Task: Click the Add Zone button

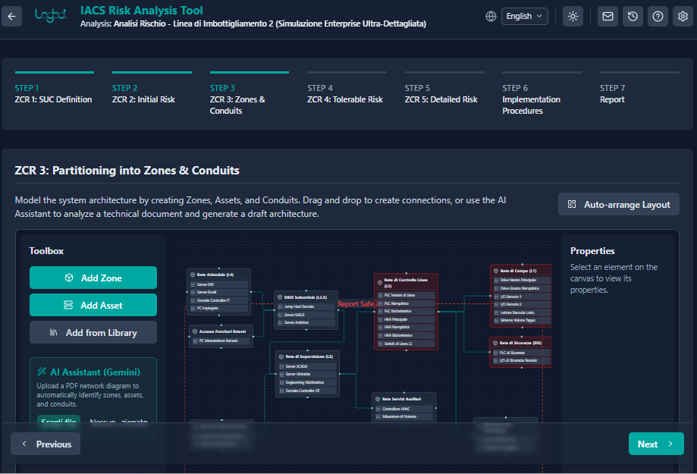Action: point(93,278)
